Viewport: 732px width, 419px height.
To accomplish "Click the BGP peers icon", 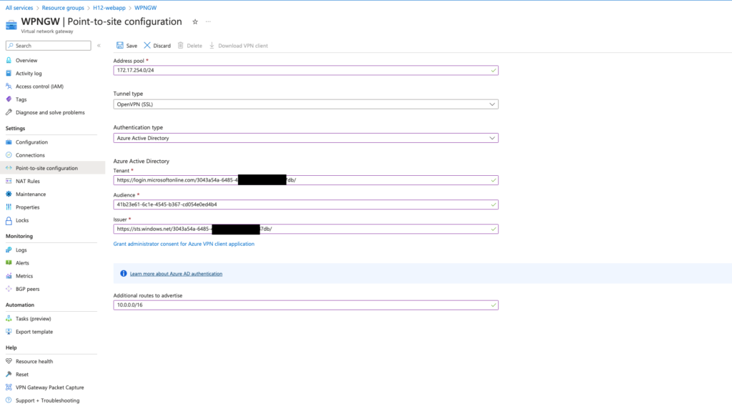I will click(x=9, y=289).
